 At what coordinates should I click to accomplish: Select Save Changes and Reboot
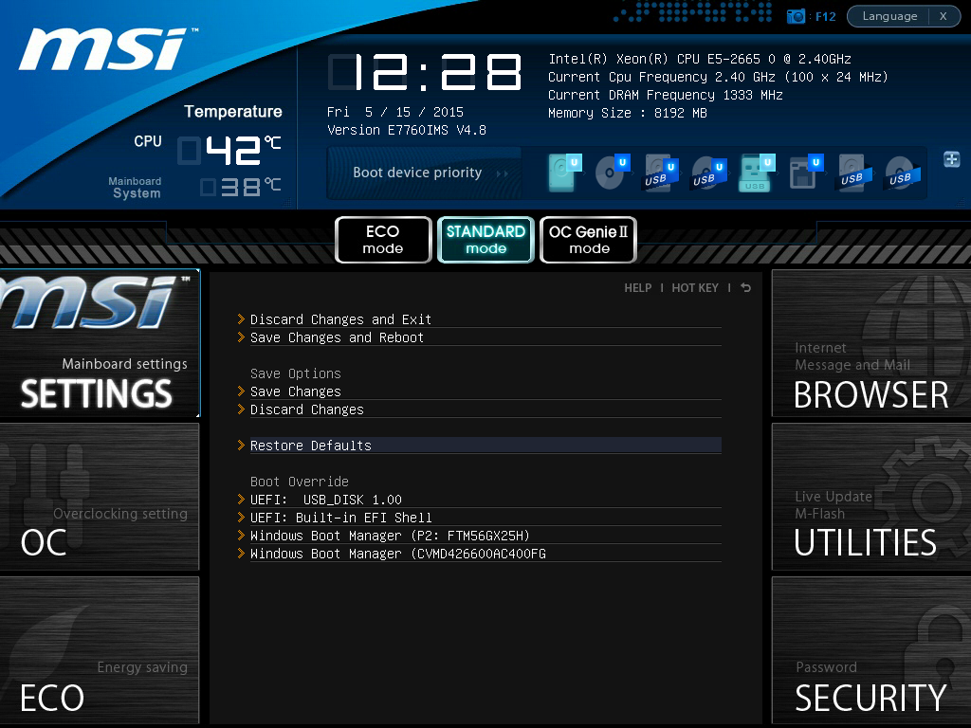[485, 337]
